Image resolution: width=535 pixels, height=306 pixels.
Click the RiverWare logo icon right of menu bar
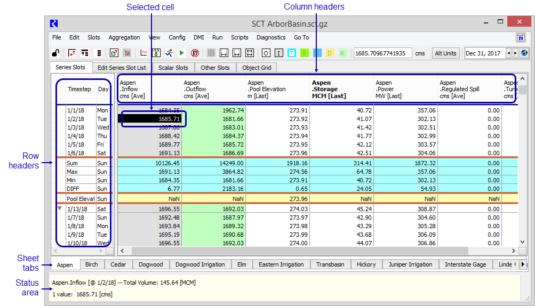[521, 37]
